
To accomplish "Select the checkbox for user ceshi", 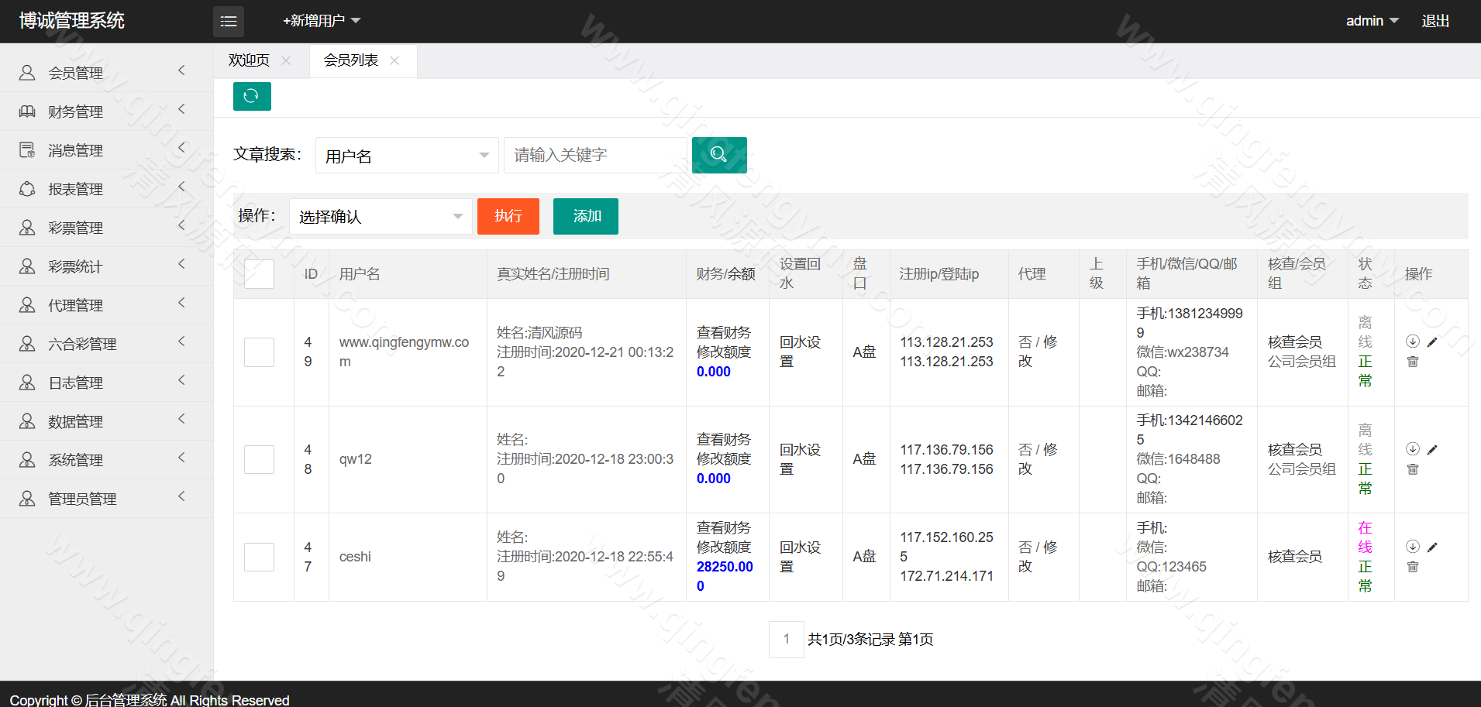I will [259, 557].
